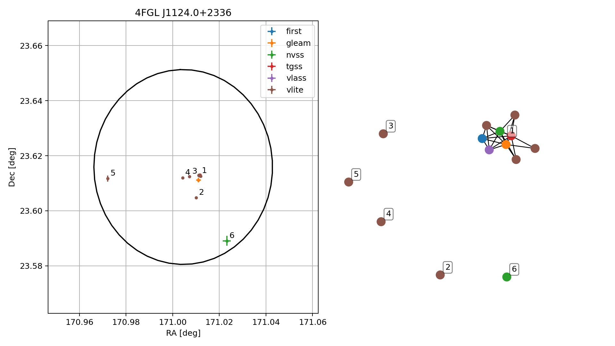Click the number 2 annotation in sky plot

tap(201, 192)
